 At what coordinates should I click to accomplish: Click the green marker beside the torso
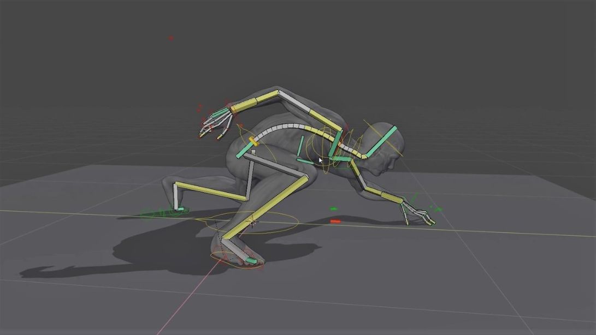click(x=332, y=208)
